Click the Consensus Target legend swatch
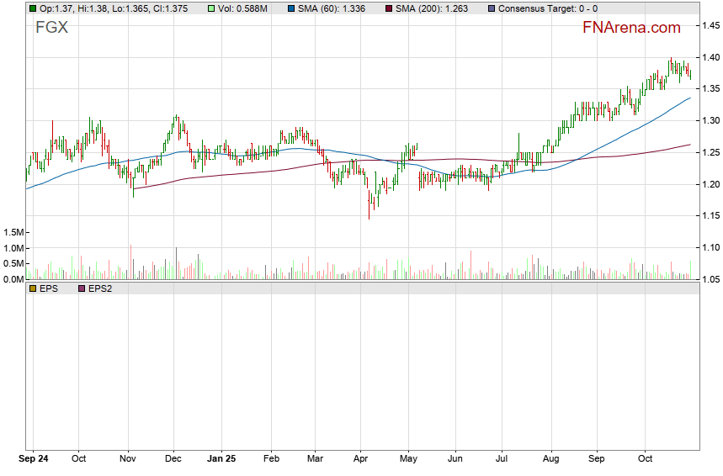The height and width of the screenshot is (476, 723). point(492,8)
